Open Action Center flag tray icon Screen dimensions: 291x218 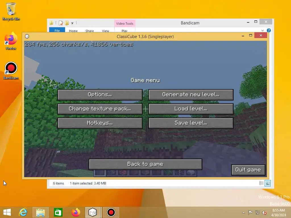250,212
